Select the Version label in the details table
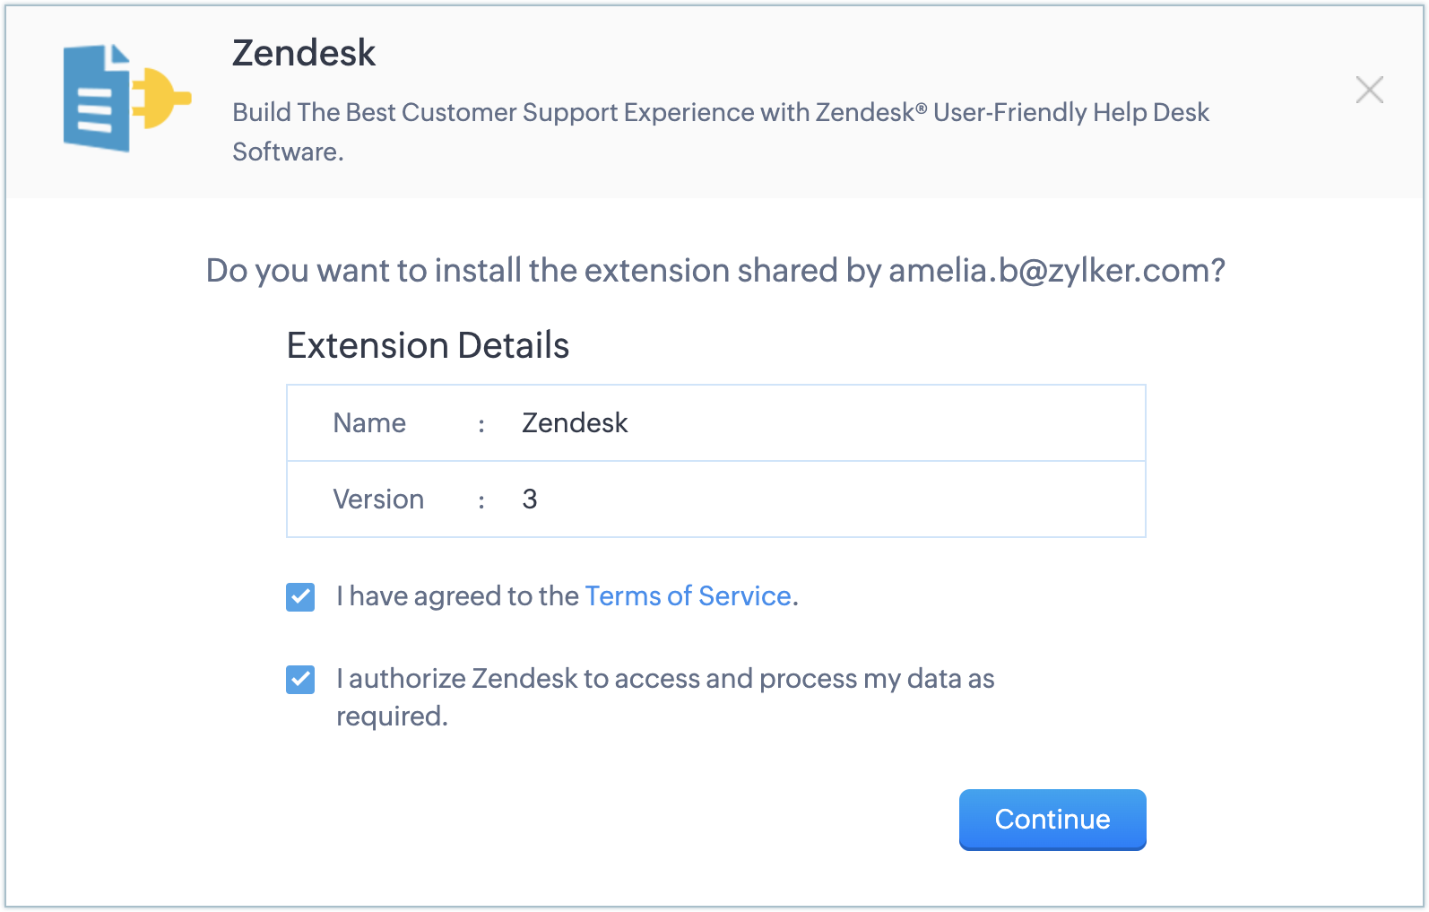Screen dimensions: 1429x912 [378, 499]
